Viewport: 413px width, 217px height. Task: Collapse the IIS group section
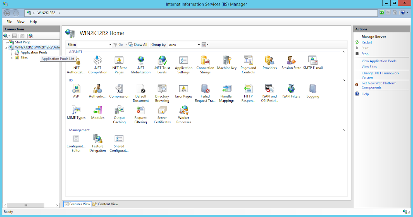point(343,80)
